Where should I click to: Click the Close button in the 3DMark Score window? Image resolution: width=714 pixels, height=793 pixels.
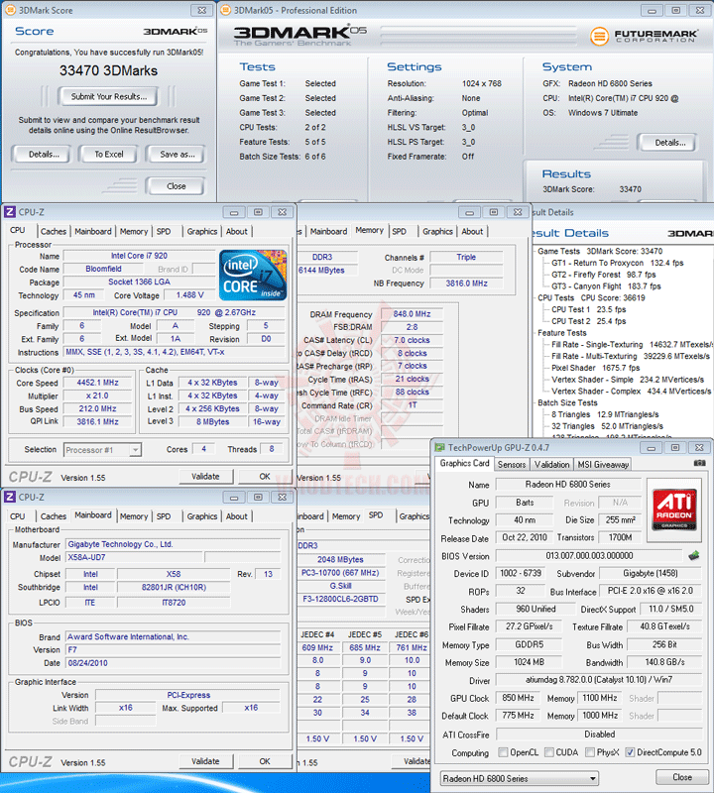(177, 186)
